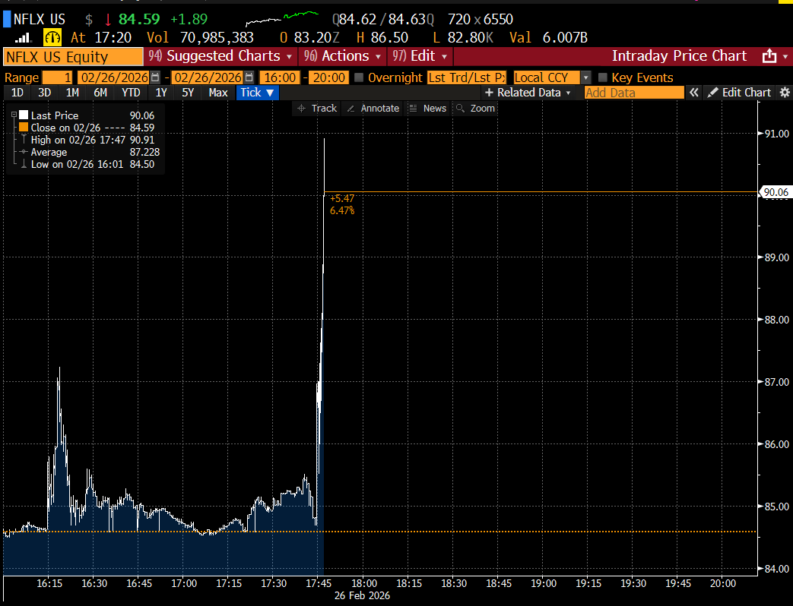Open chart settings gear icon
Viewport: 793px width, 606px height.
(785, 93)
